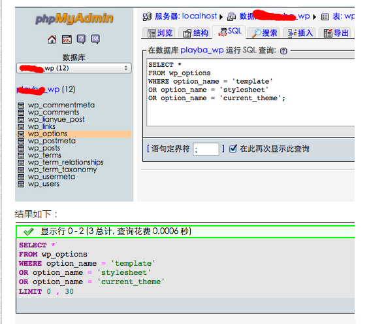Image resolution: width=369 pixels, height=324 pixels.
Task: Open table icon beside wp_term_taxonomy
Action: pos(21,170)
